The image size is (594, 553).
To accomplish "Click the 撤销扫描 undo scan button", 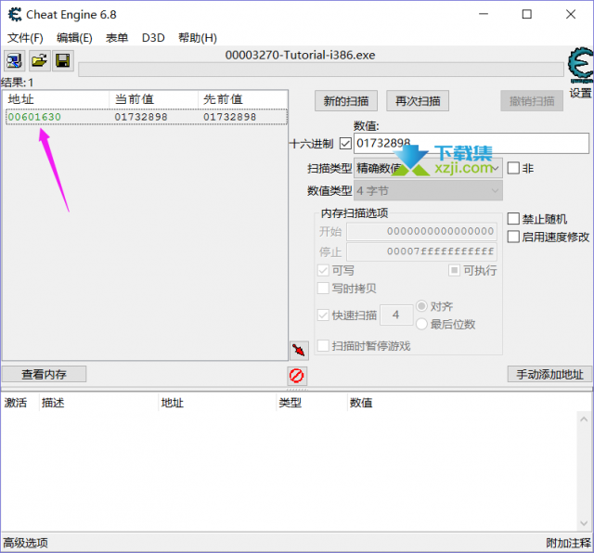I will click(532, 101).
